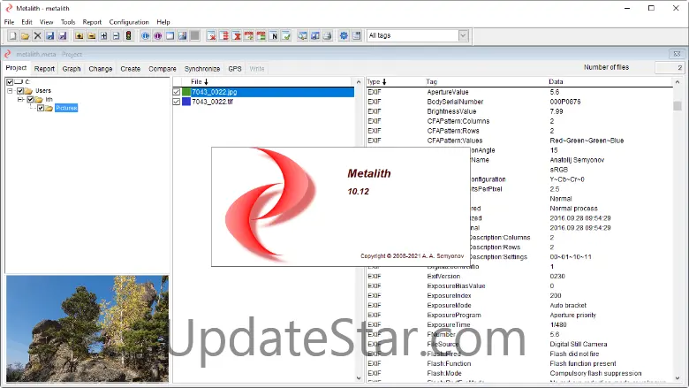Switch to the Graph tab
Viewport: 689px width, 388px height.
click(x=72, y=69)
